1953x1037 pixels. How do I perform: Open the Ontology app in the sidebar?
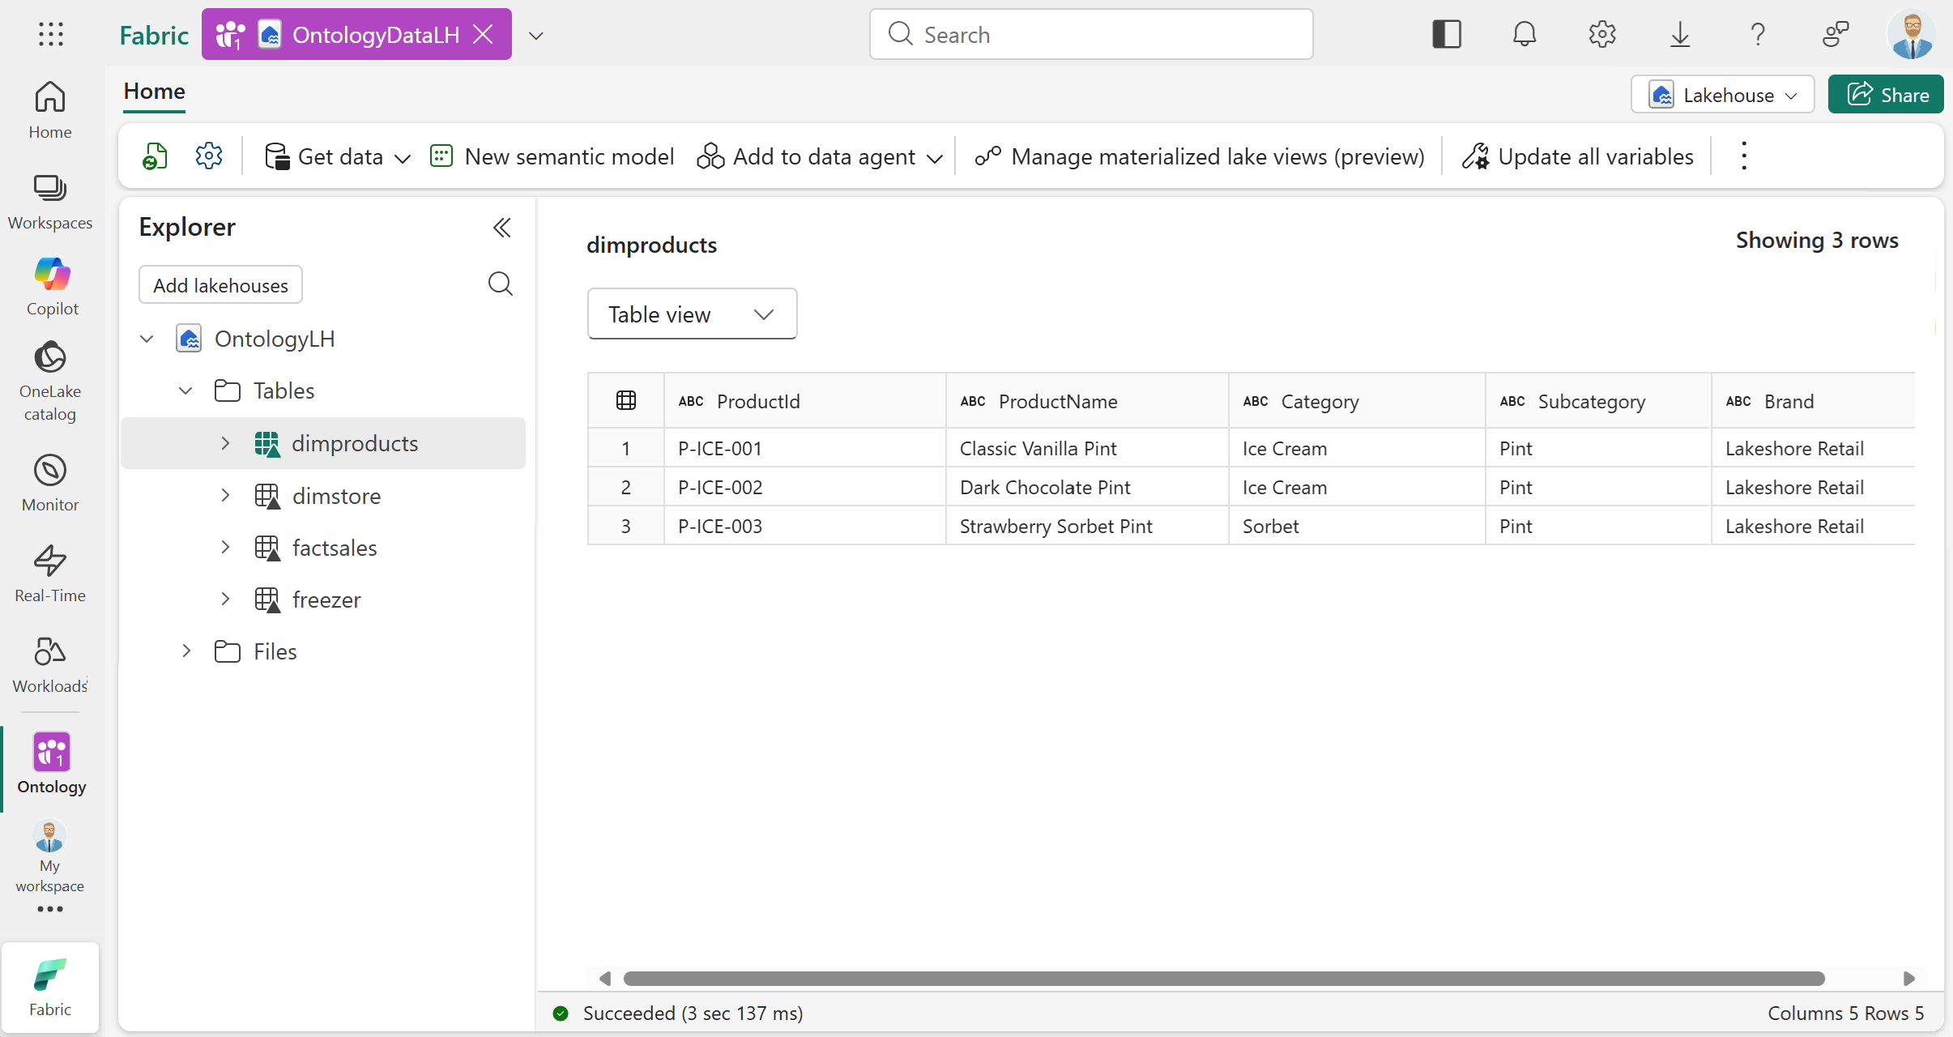coord(51,763)
